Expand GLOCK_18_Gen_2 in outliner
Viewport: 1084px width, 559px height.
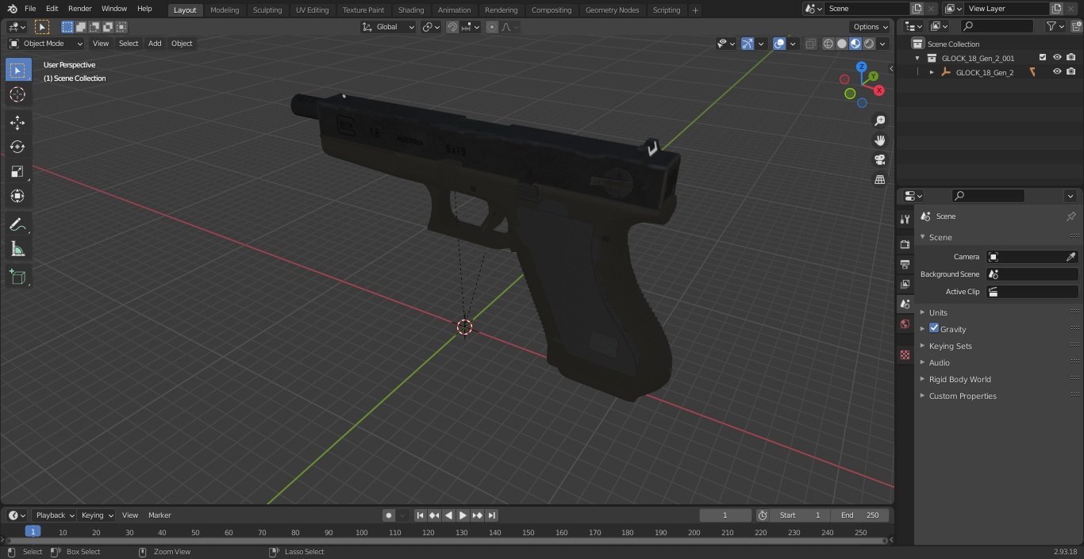(932, 72)
